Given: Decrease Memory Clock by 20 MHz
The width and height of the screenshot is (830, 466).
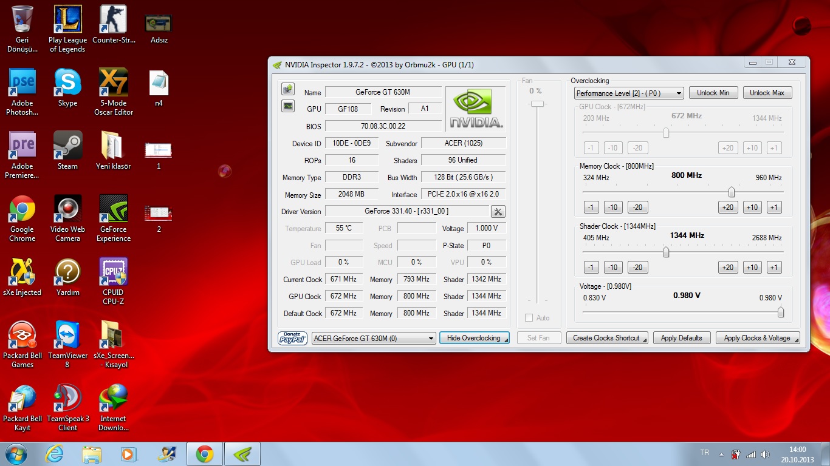Looking at the screenshot, I should click(x=637, y=208).
